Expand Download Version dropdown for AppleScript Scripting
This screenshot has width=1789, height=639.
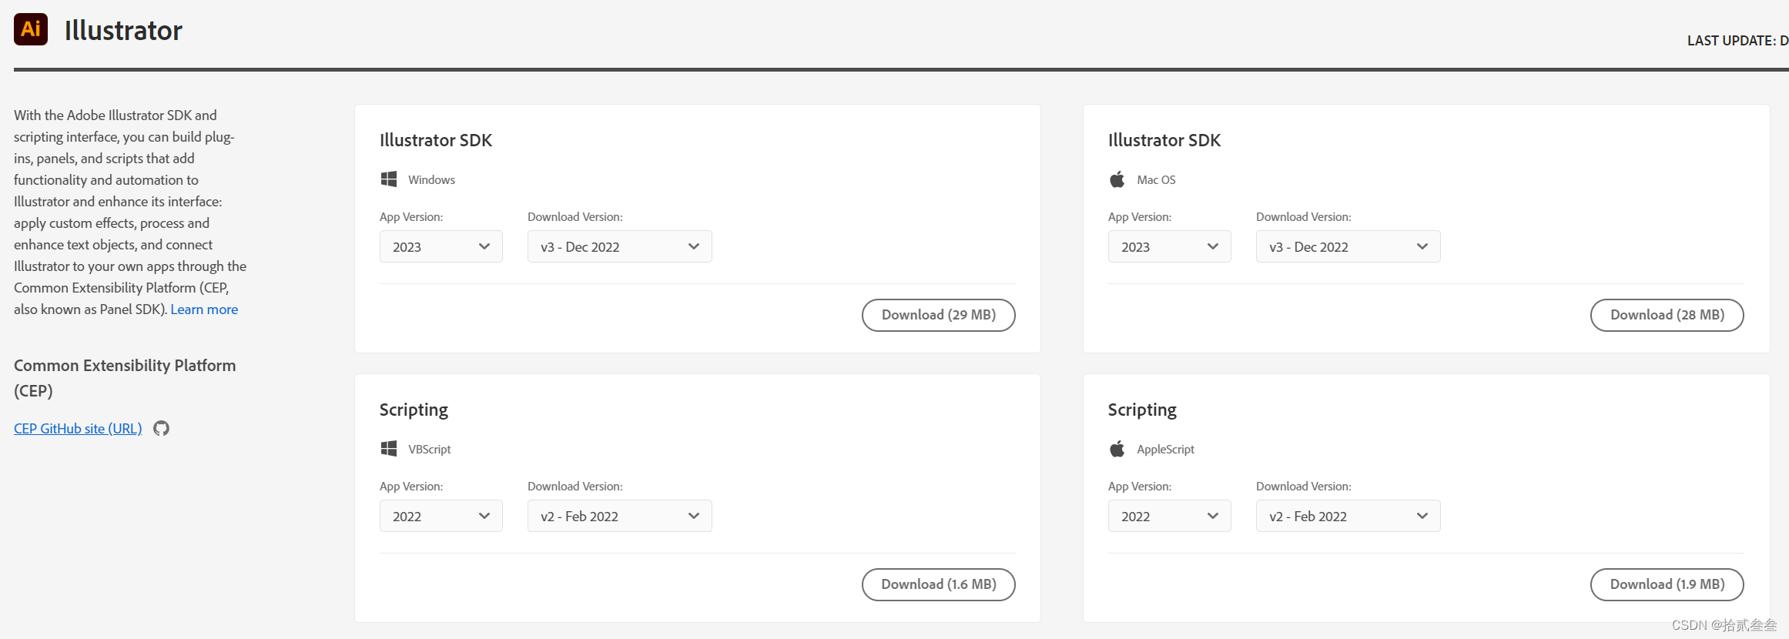coord(1348,516)
